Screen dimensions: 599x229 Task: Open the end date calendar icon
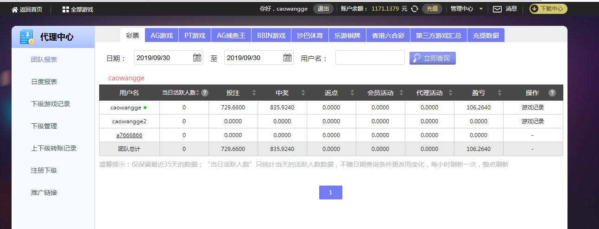(288, 58)
